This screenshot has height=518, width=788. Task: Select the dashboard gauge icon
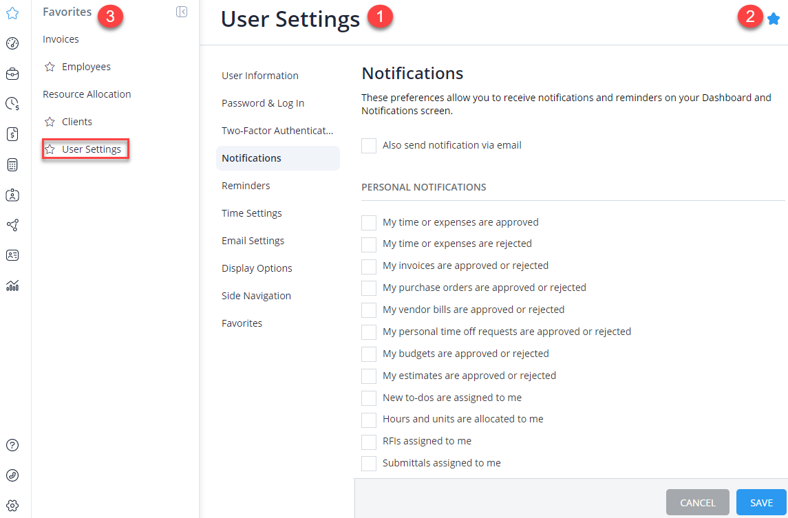(12, 43)
